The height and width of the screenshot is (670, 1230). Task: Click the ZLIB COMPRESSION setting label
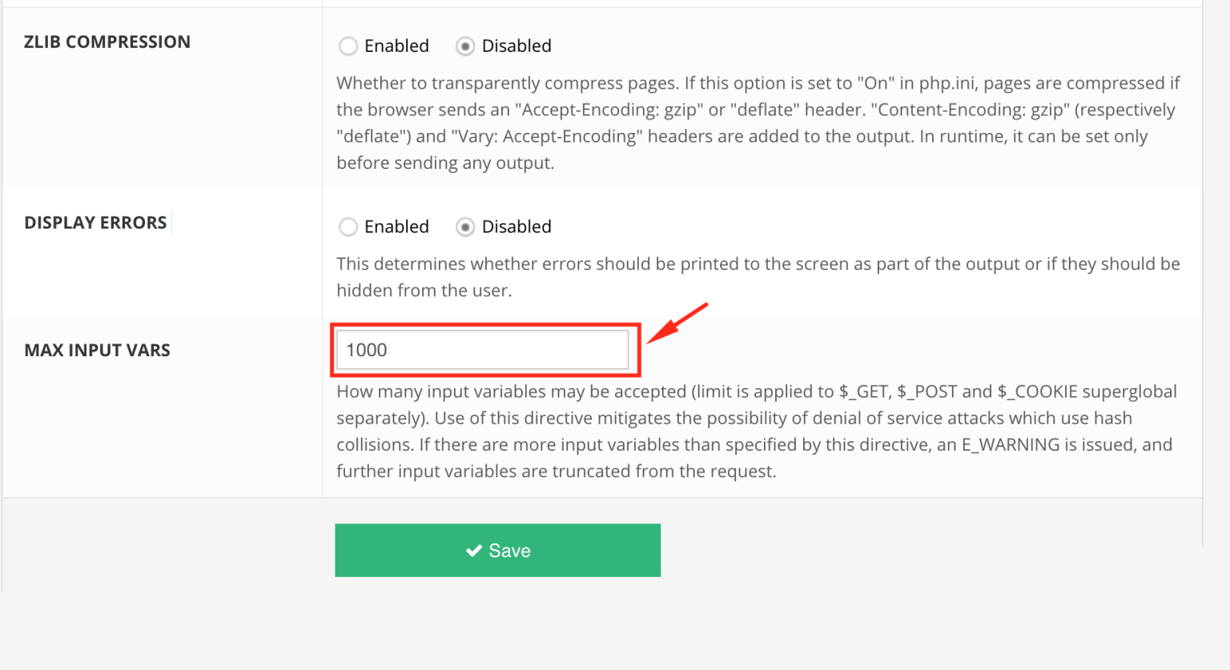pyautogui.click(x=107, y=42)
